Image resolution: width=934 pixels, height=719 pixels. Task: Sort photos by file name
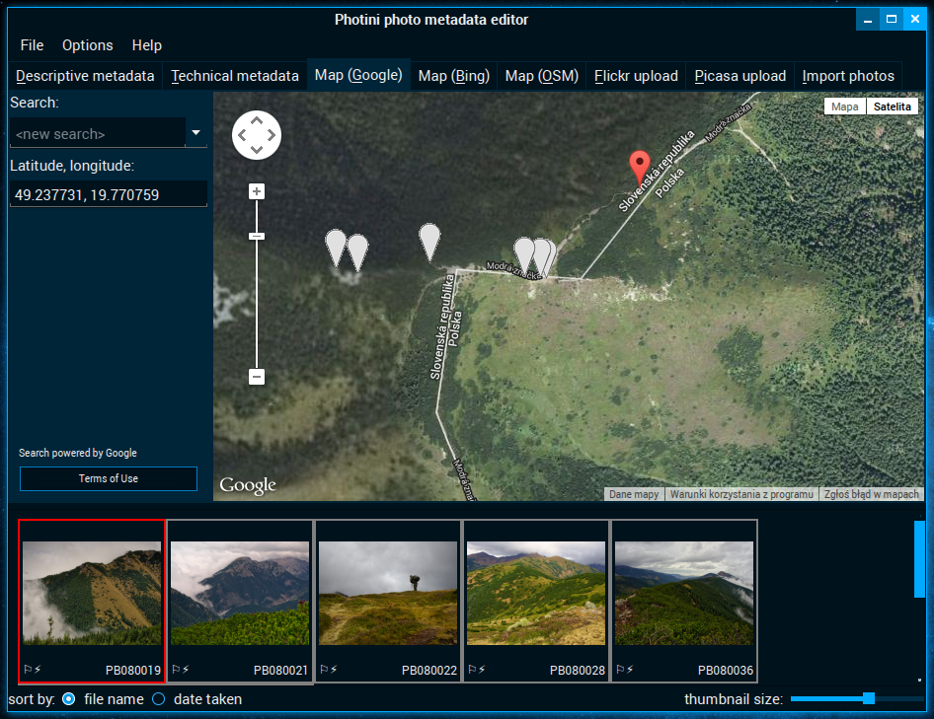coord(69,699)
